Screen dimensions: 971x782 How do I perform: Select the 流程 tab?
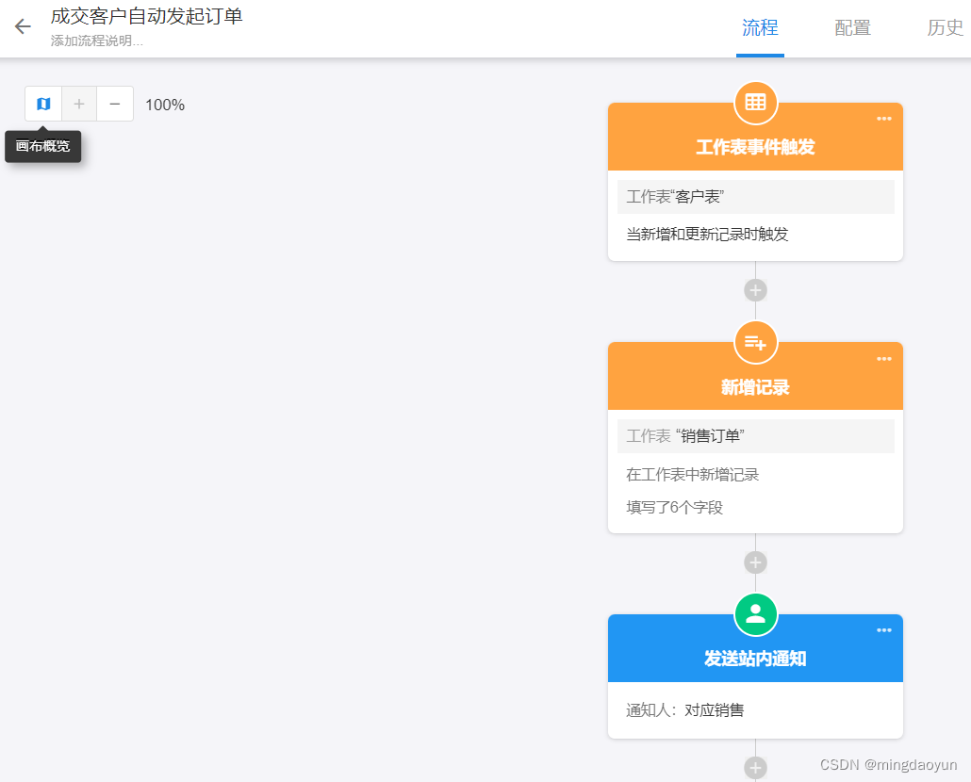pos(760,28)
